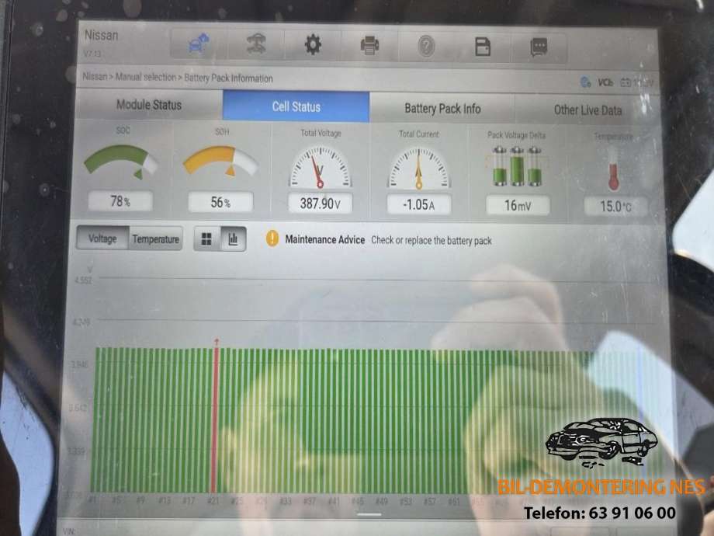Tap the 387.90V value box

point(320,204)
